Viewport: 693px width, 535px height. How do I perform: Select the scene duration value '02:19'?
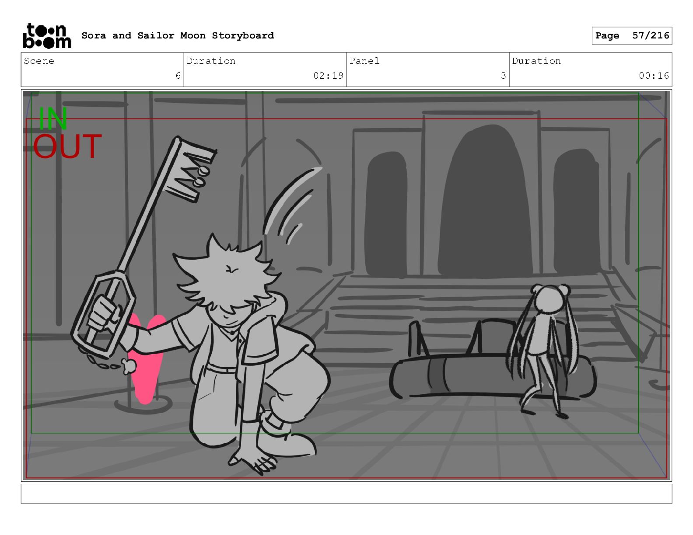328,76
